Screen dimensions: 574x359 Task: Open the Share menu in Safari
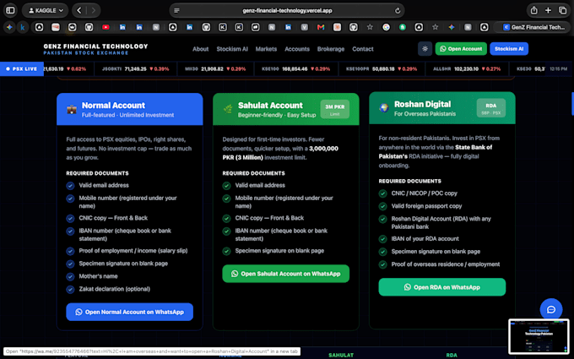coord(534,10)
